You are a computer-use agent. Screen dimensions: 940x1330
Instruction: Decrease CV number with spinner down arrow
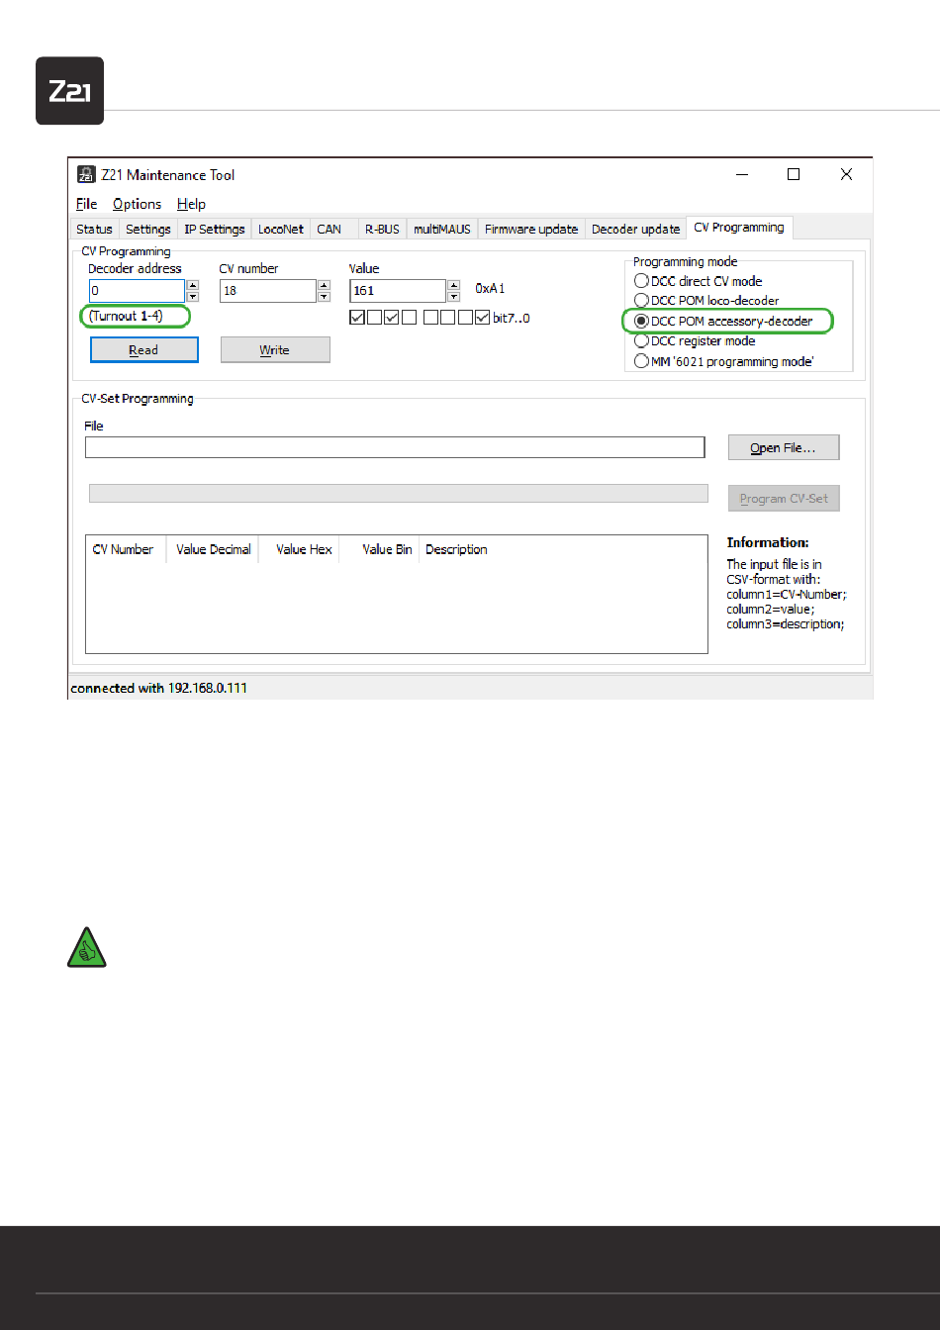pos(324,296)
